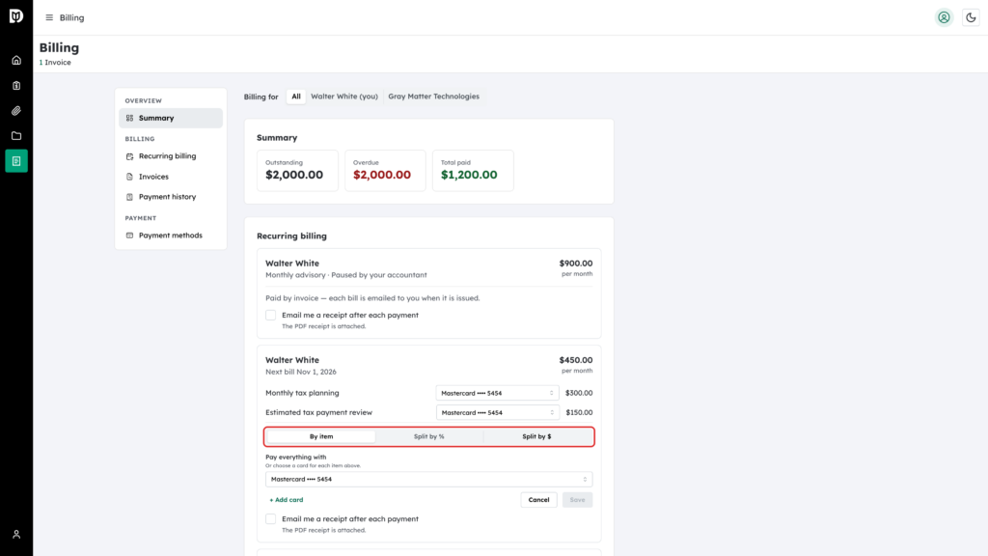Open the 1 Invoice link under Billing

55,63
